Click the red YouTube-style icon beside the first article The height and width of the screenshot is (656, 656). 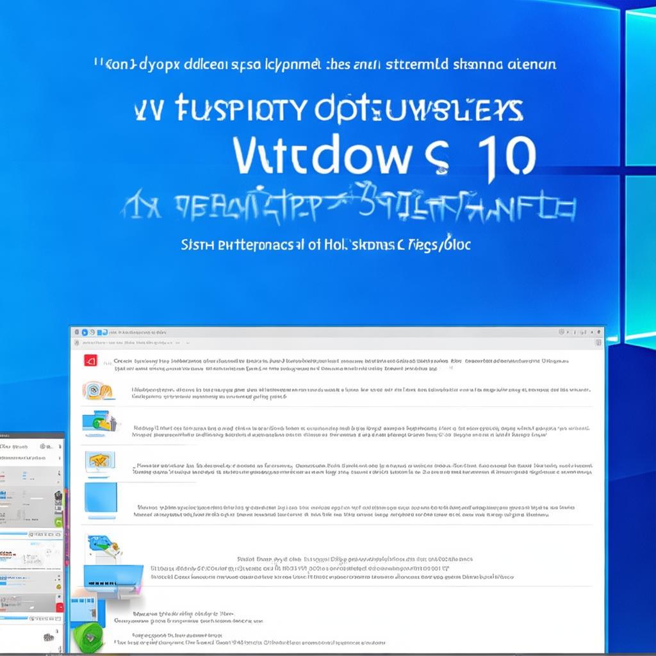click(x=89, y=361)
